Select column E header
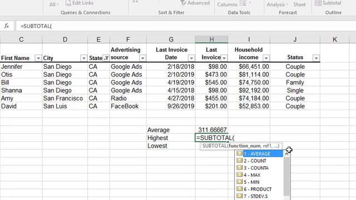 (98, 39)
